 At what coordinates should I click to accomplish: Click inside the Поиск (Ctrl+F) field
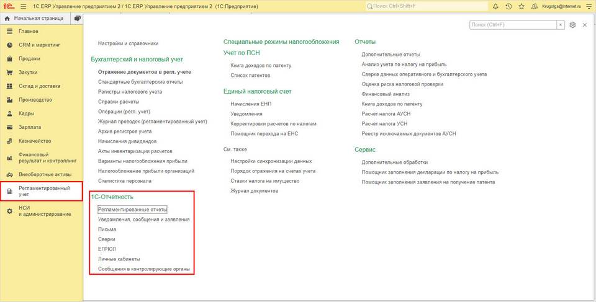pyautogui.click(x=513, y=25)
